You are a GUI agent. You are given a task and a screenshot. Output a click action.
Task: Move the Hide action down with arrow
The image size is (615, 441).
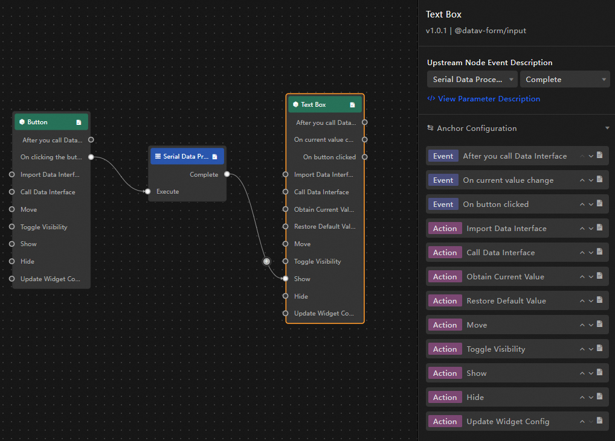point(591,398)
